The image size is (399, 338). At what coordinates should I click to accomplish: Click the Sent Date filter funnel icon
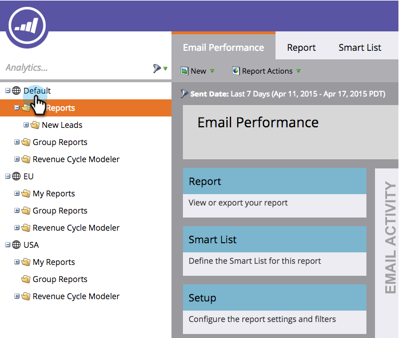pos(184,94)
